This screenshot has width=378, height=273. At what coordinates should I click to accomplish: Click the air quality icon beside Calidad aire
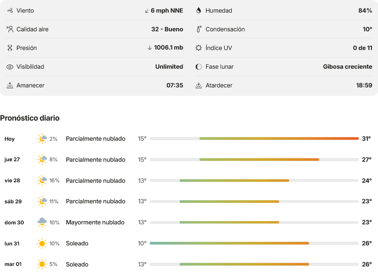click(x=10, y=29)
